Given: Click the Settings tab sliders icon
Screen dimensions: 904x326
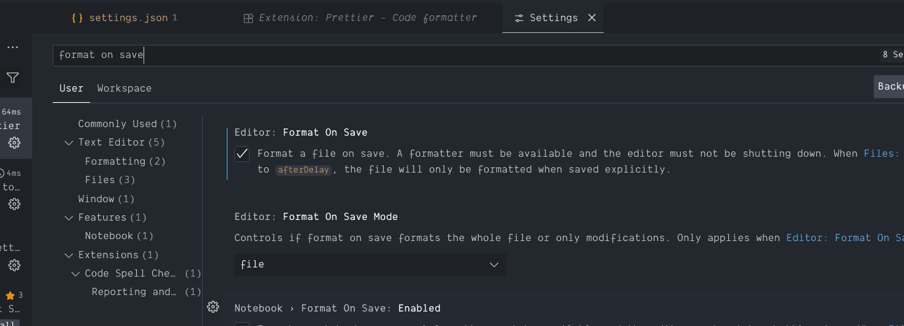Looking at the screenshot, I should pos(519,18).
